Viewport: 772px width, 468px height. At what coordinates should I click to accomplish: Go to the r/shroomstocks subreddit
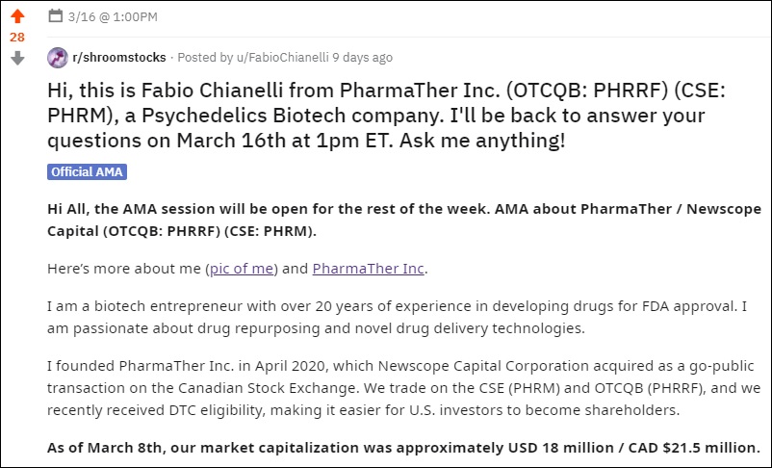tap(119, 58)
